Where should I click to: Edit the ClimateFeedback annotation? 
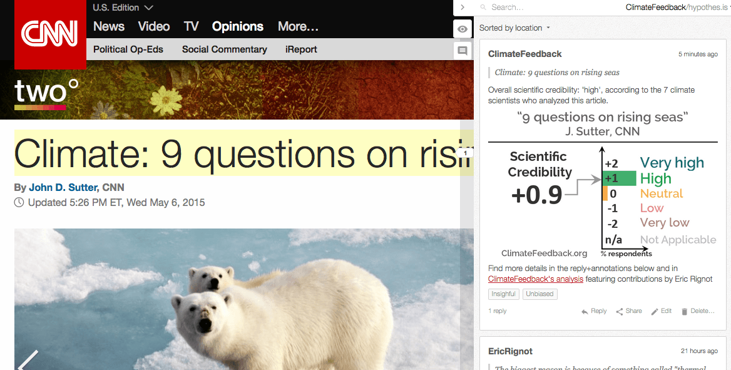[x=662, y=311]
